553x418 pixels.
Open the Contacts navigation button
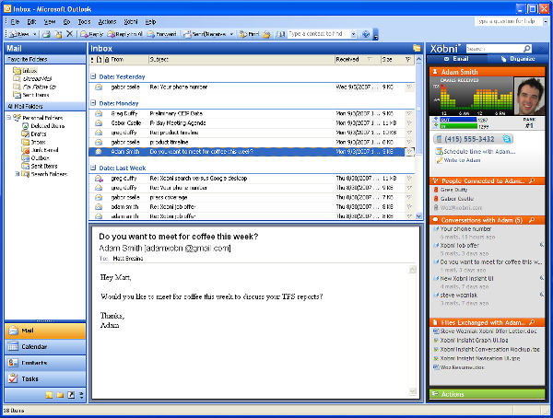tap(45, 363)
